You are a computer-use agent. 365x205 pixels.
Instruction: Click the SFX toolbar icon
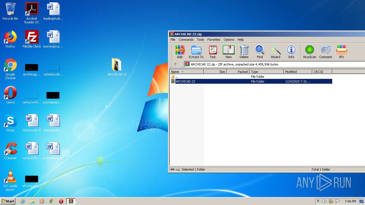(x=341, y=52)
